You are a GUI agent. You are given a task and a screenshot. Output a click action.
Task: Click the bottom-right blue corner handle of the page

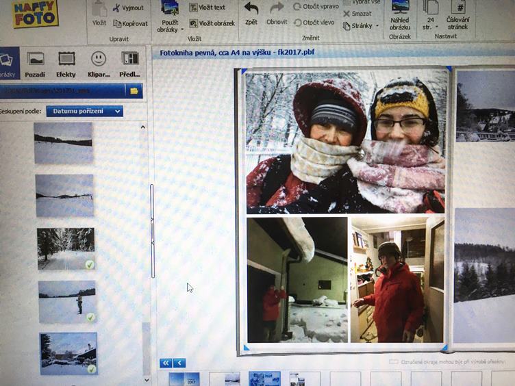444,348
